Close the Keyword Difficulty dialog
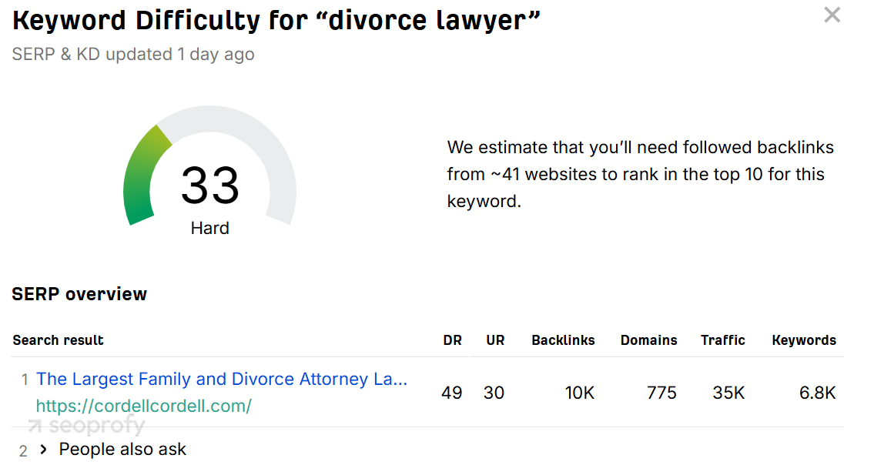 point(832,15)
